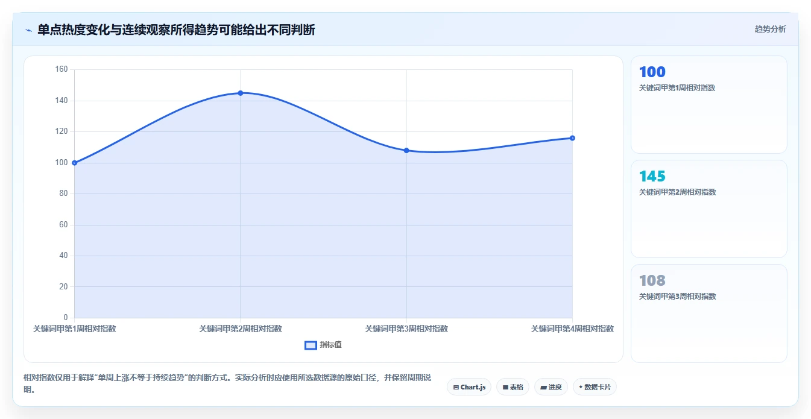
Task: Click the 100 value on first card
Action: 652,72
